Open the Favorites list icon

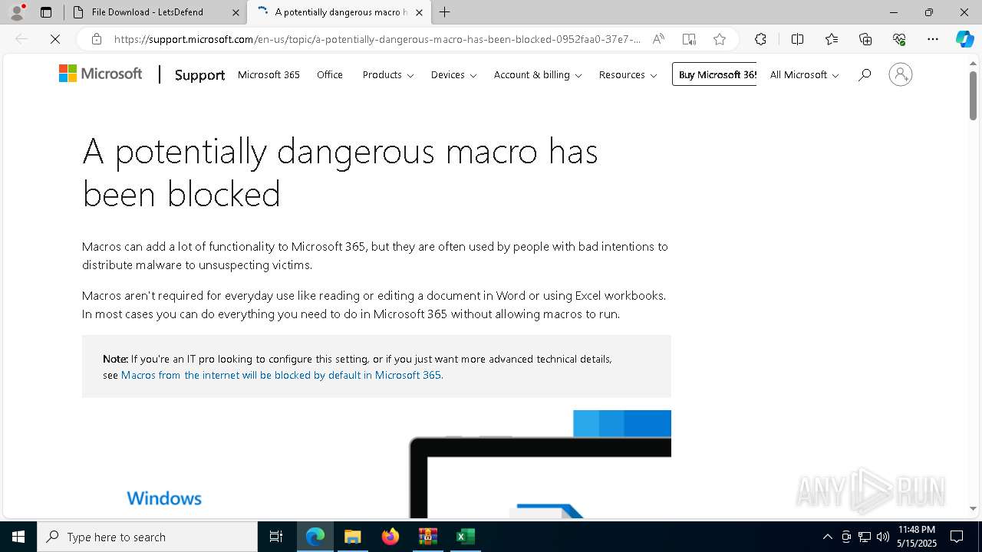tap(832, 39)
